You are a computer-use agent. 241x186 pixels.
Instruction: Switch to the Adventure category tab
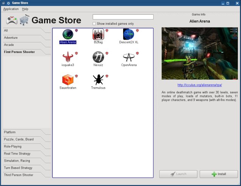pos(27,38)
